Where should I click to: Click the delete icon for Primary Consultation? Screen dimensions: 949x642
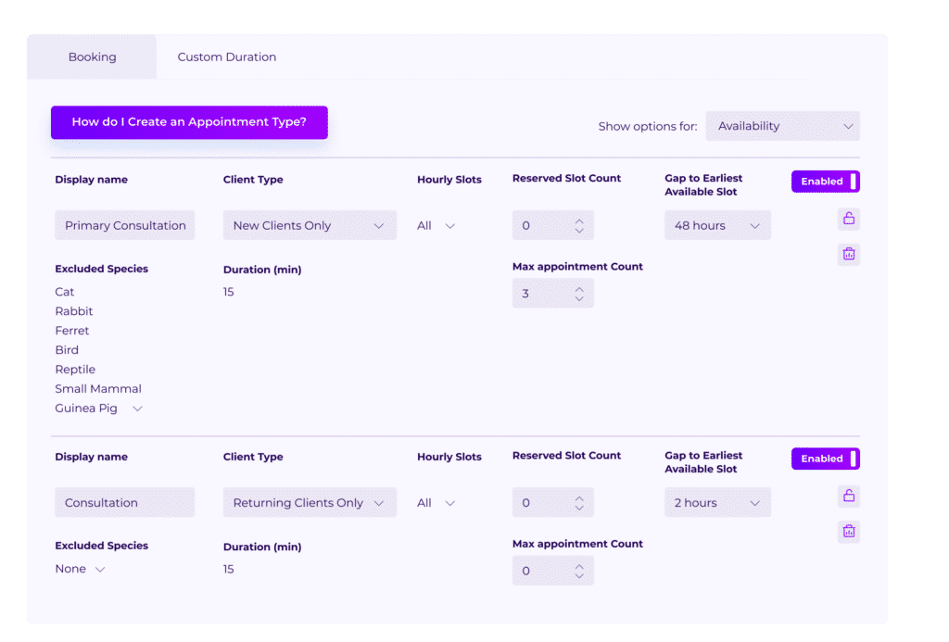848,254
